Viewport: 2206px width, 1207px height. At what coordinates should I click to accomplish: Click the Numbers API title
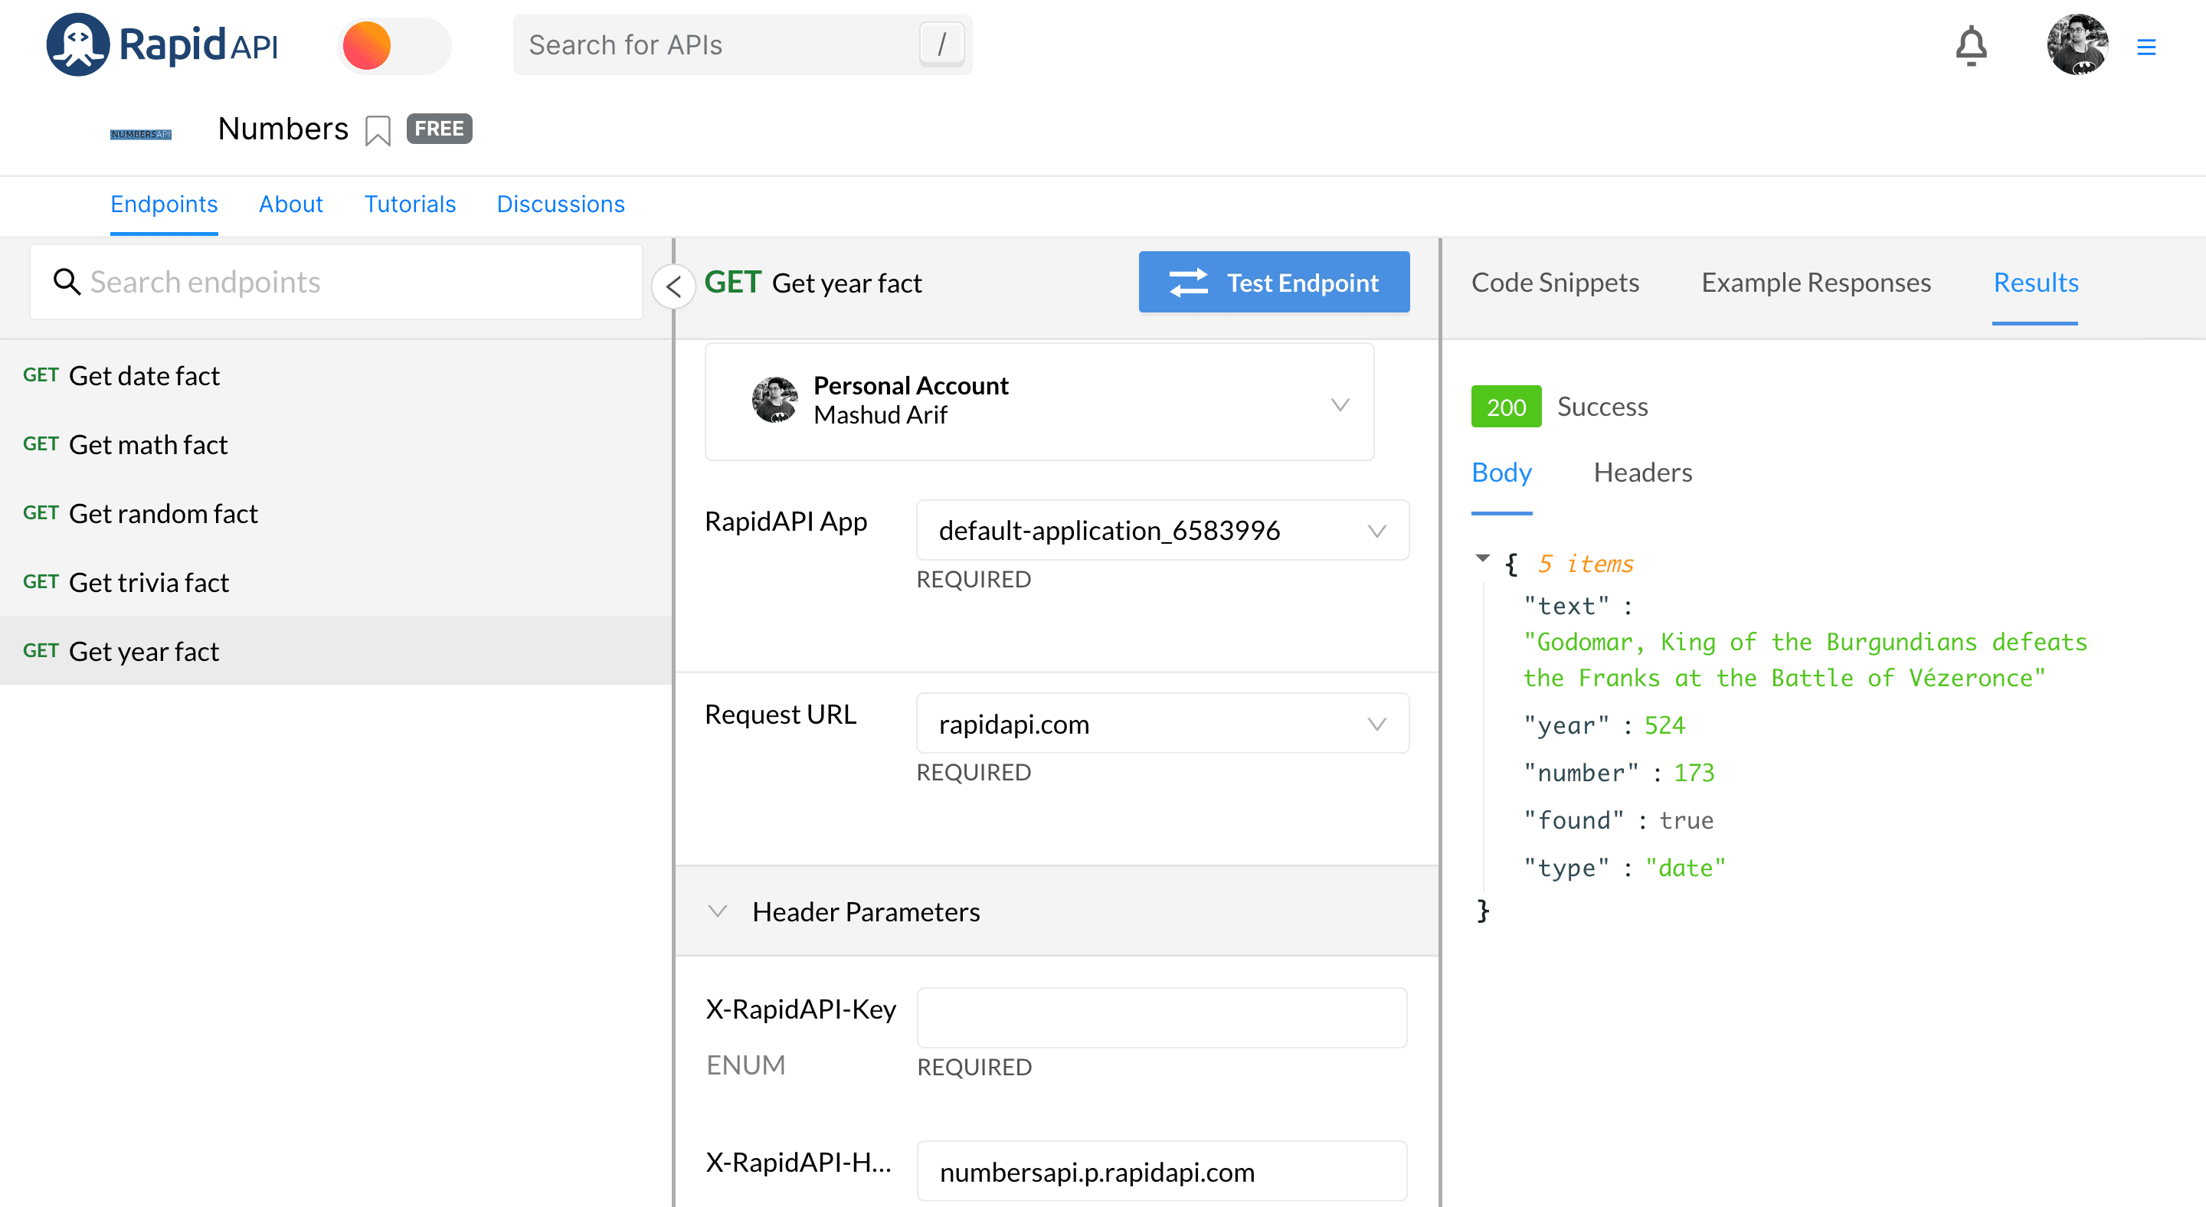[x=283, y=129]
